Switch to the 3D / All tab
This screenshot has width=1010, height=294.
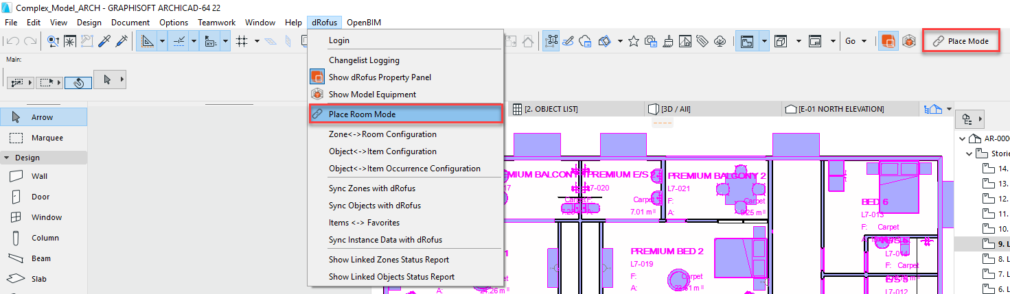tap(713, 109)
